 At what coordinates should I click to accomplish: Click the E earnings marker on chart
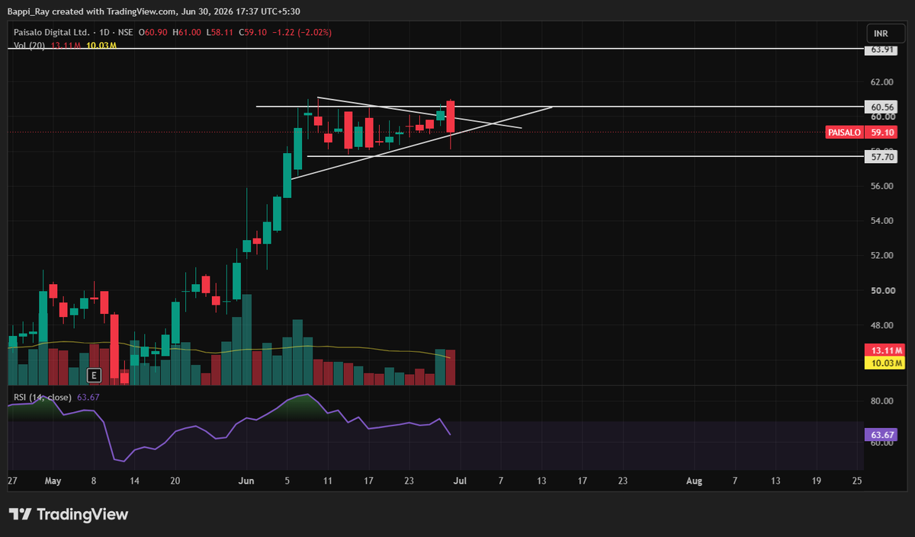coord(94,375)
